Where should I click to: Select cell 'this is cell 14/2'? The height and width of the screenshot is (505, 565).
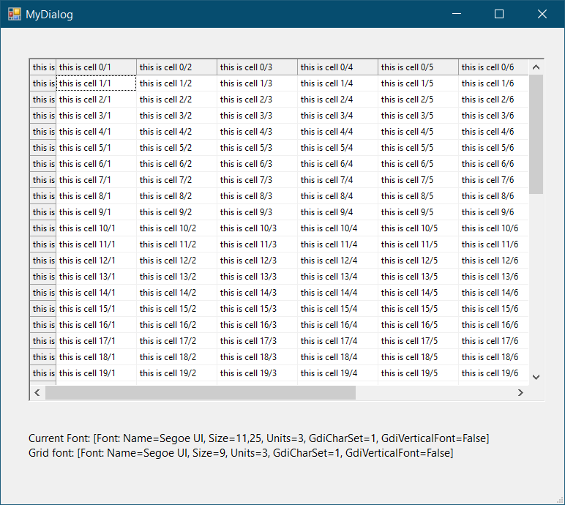coord(176,293)
